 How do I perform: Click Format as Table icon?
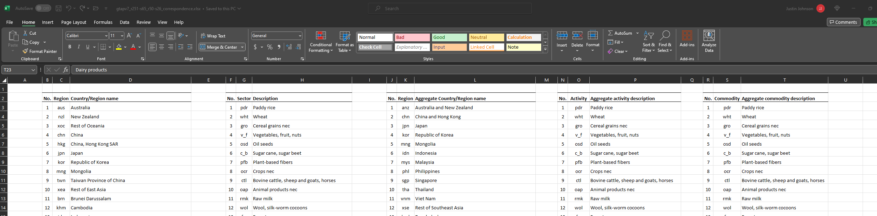pos(345,36)
